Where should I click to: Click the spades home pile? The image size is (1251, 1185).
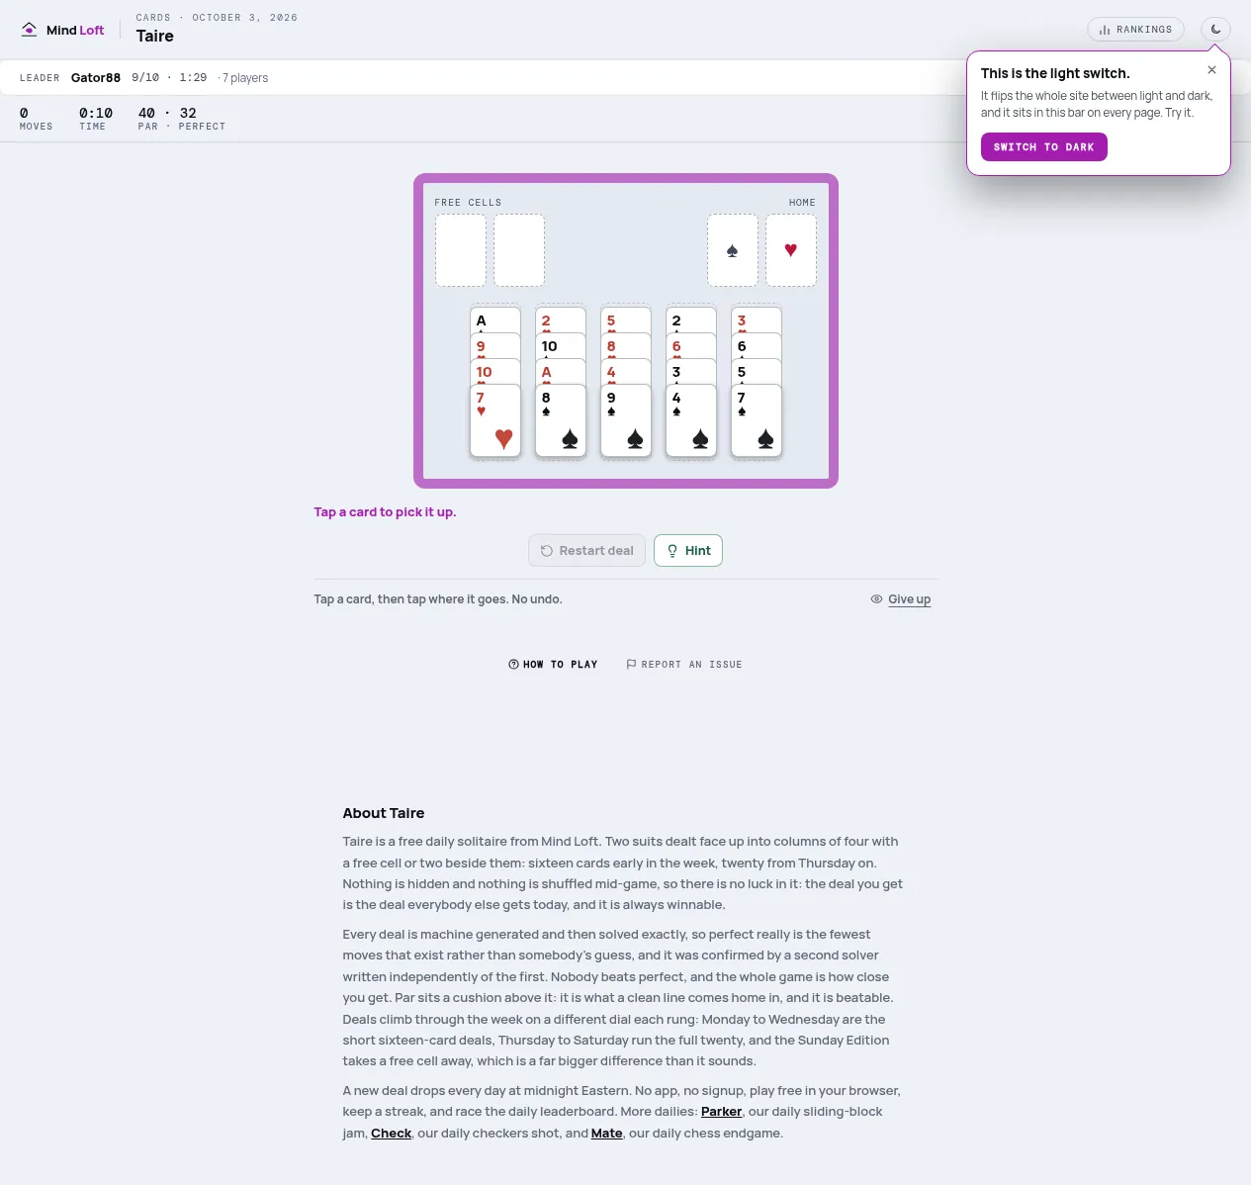[x=733, y=250]
